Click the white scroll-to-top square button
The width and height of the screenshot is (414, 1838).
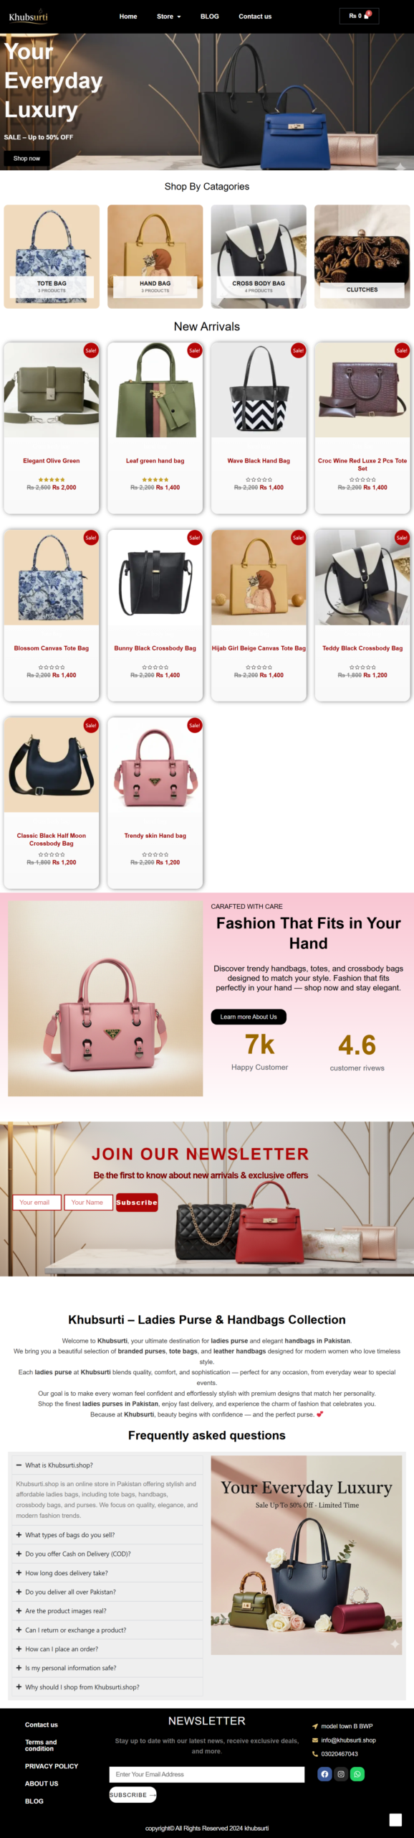(x=395, y=1819)
